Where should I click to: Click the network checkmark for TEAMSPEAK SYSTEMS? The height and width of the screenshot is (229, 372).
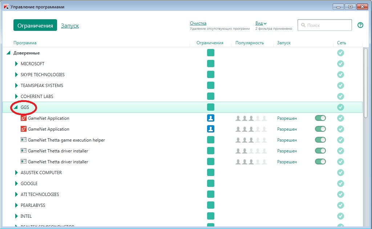coord(340,86)
